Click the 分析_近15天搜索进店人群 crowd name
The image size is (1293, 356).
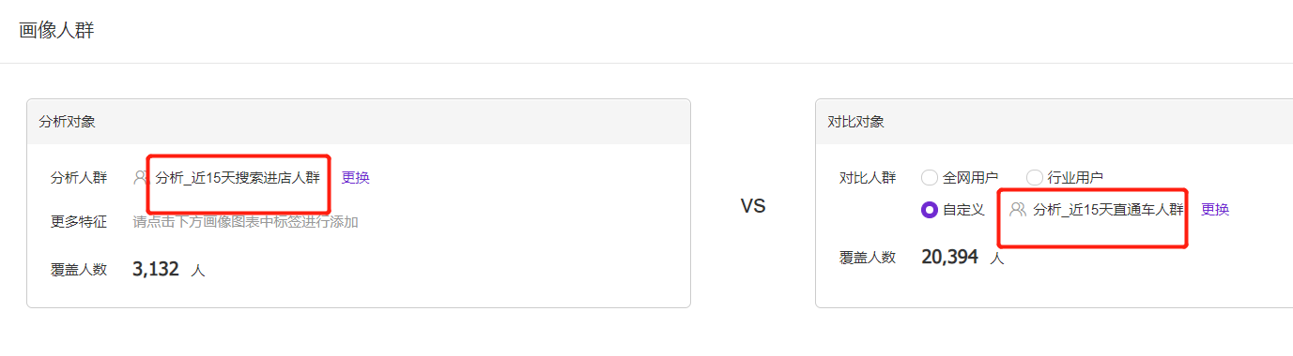coord(238,177)
